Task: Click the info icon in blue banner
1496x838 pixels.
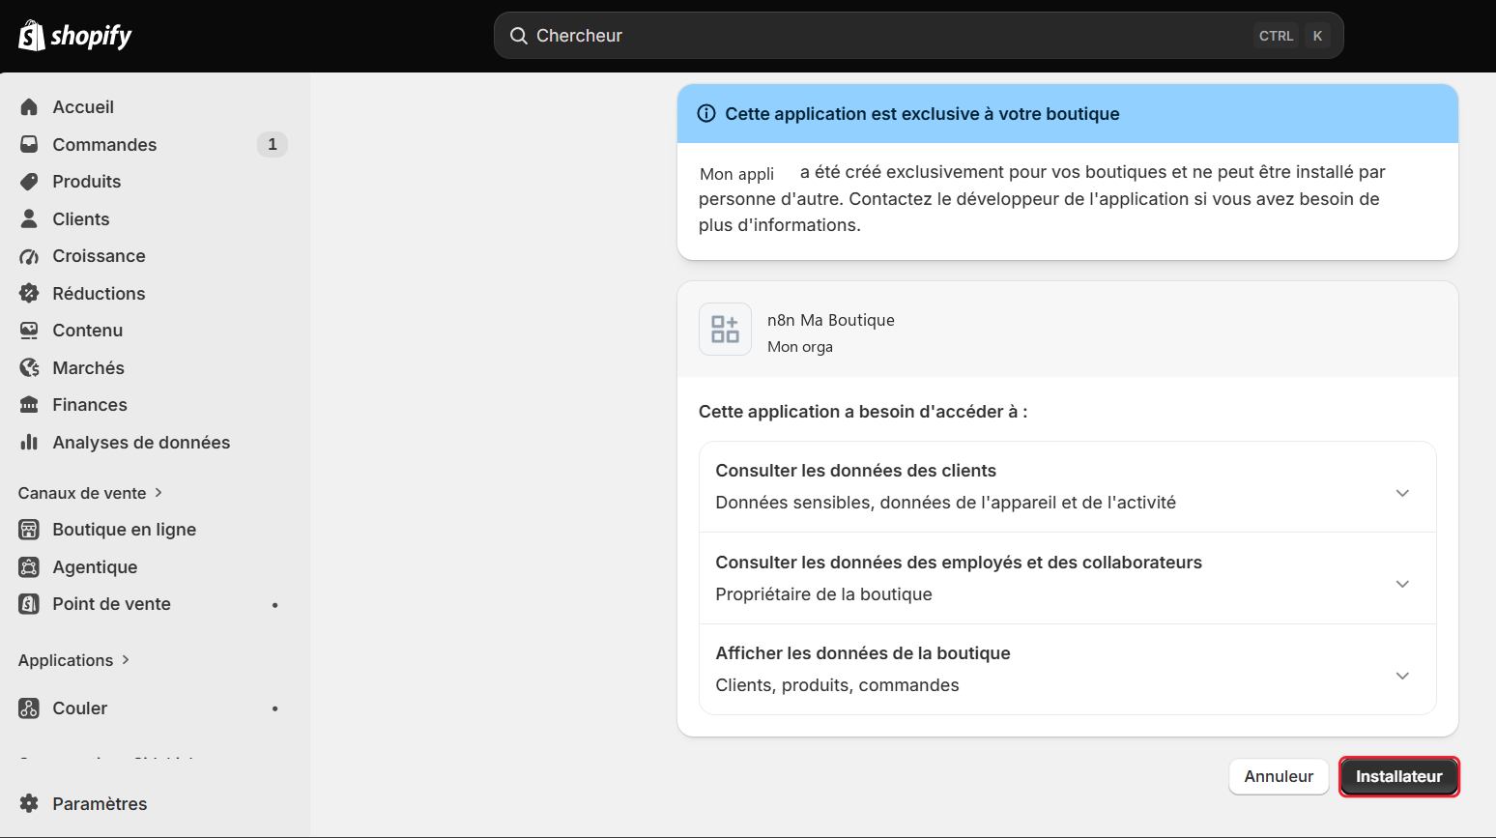Action: pyautogui.click(x=706, y=113)
